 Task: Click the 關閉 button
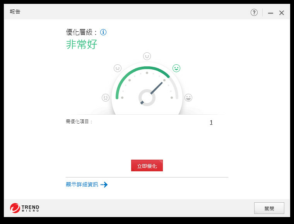[x=269, y=208]
